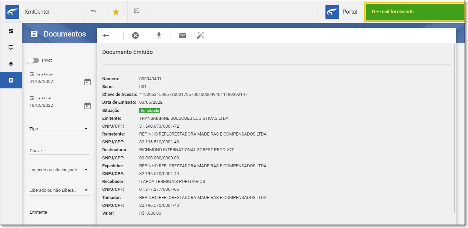
Task: Open the Tipo dropdown
Action: [59, 129]
